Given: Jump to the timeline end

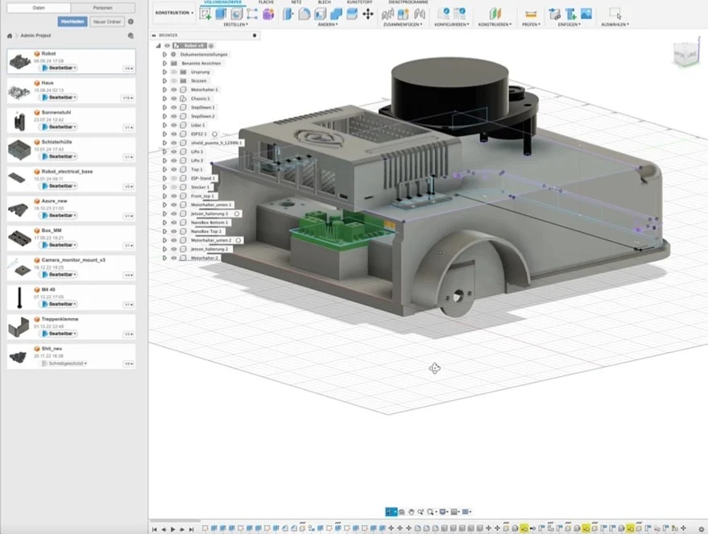Looking at the screenshot, I should [x=191, y=529].
